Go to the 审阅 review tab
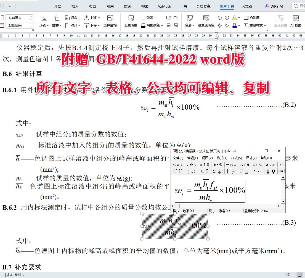The image size is (305, 278). 128,6
